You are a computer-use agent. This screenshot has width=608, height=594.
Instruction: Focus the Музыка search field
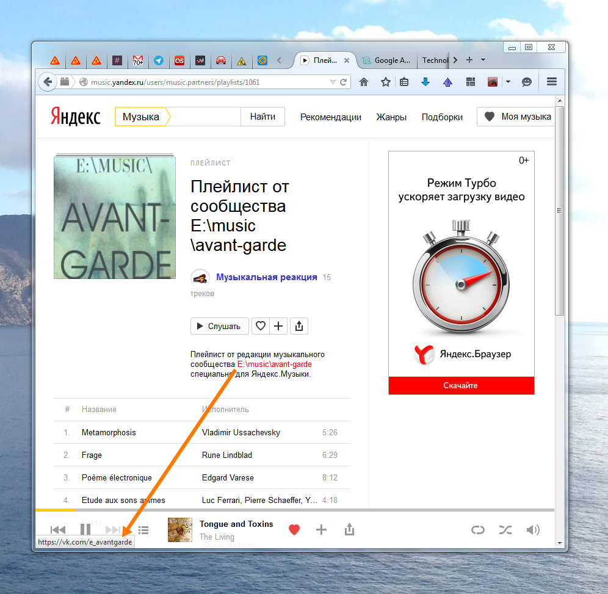pos(206,117)
